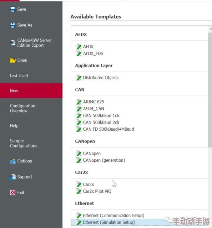Click the Support icon in sidebar
This screenshot has width=212, height=228.
point(13,177)
